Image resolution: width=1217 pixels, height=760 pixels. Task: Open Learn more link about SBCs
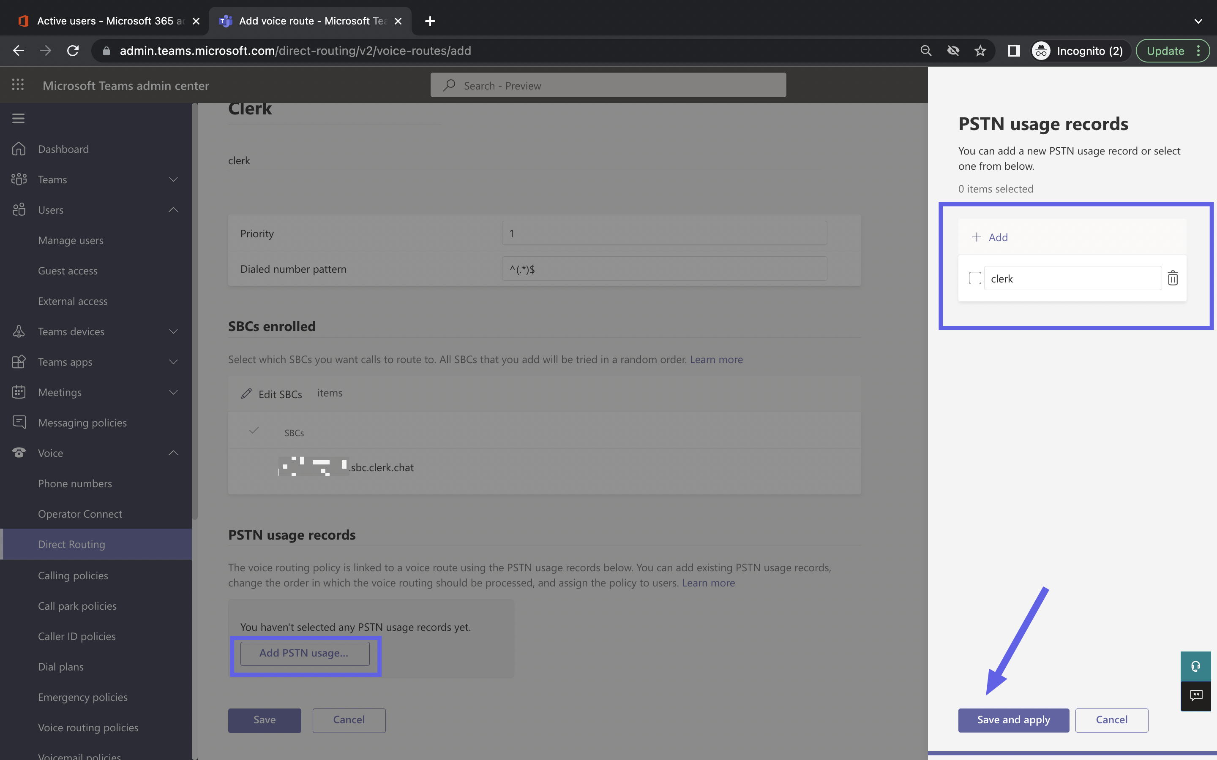pyautogui.click(x=716, y=359)
